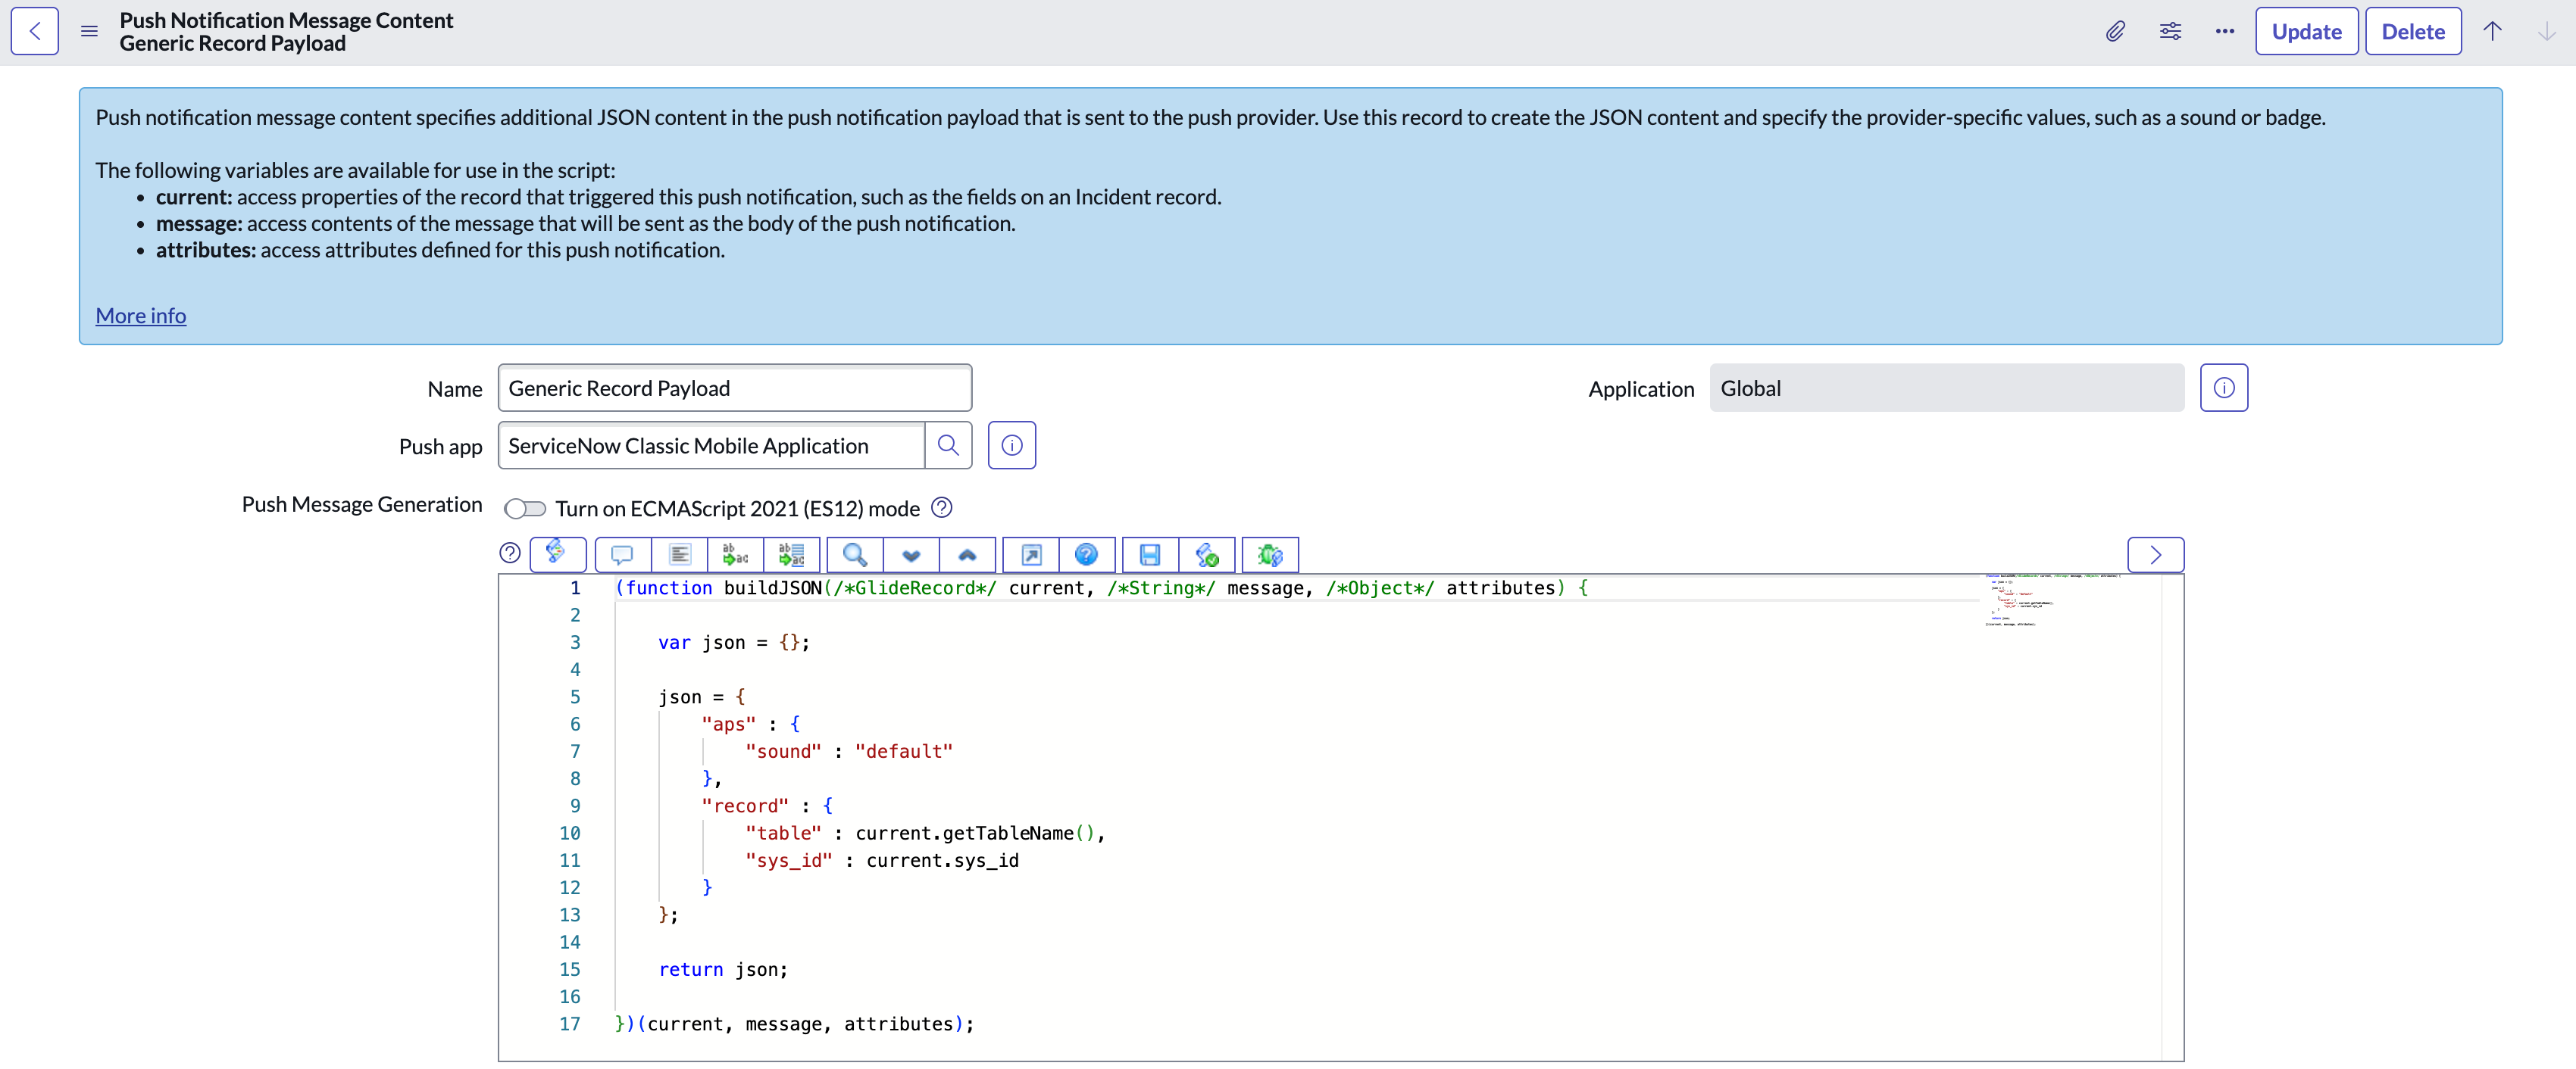
Task: Click the "aps" : { code line
Action: (750, 725)
